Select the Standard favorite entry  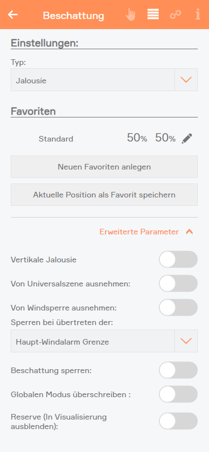pos(56,139)
